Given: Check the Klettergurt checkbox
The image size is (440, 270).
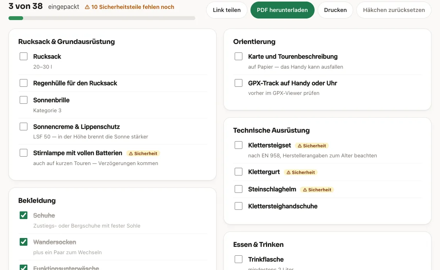Looking at the screenshot, I should coord(239,172).
